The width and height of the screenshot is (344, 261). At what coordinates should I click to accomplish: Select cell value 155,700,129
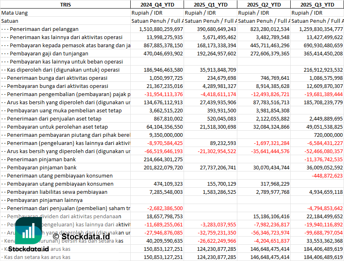pos(221,183)
